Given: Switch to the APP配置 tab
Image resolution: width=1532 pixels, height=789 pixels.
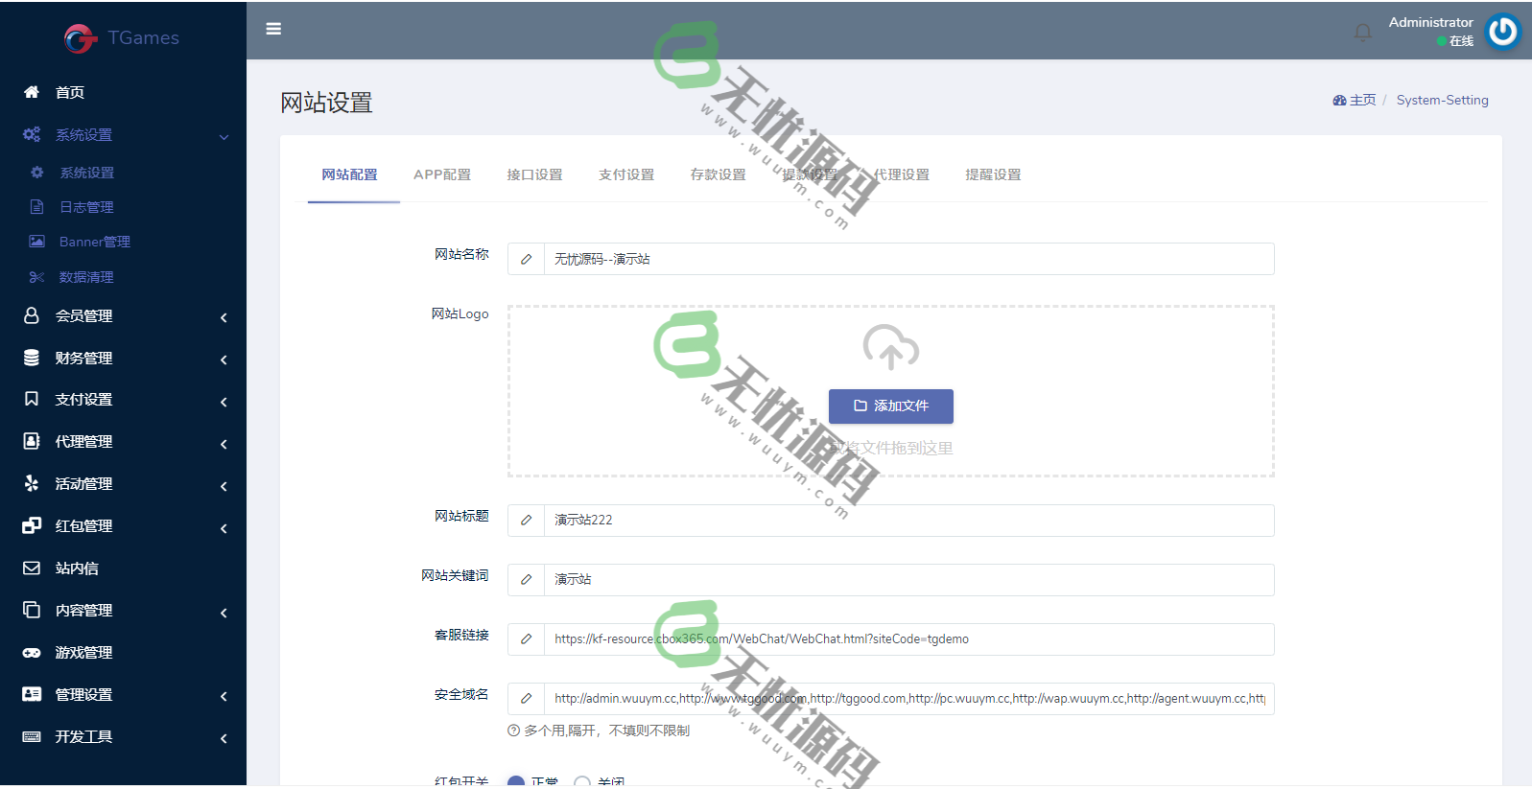Looking at the screenshot, I should tap(442, 174).
